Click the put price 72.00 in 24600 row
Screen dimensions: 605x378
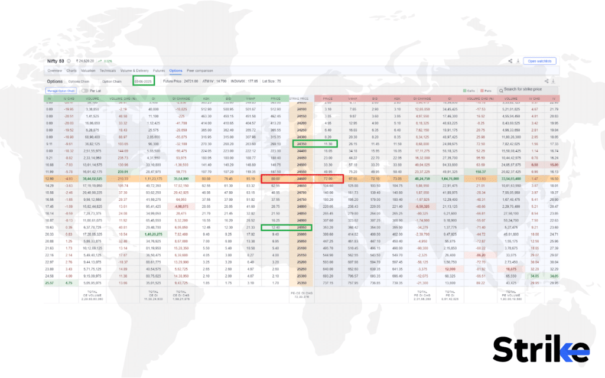pyautogui.click(x=328, y=178)
